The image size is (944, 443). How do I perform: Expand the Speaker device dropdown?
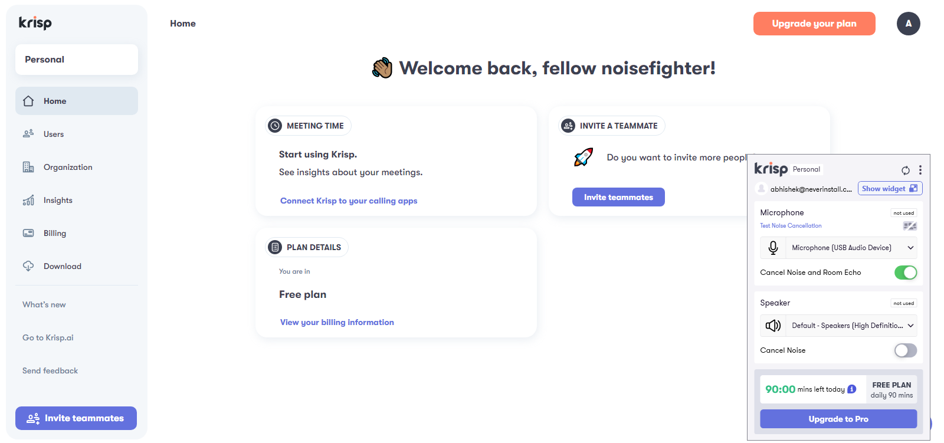[852, 326]
